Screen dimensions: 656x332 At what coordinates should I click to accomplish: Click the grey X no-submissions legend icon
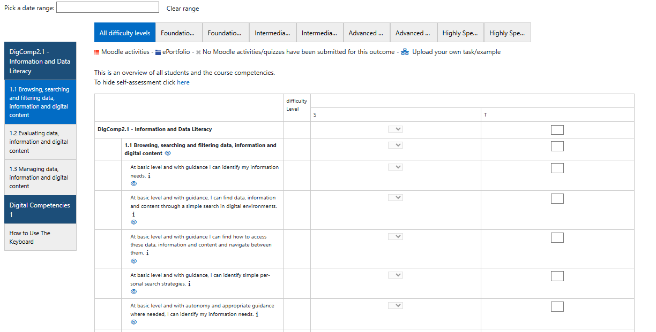pyautogui.click(x=198, y=52)
